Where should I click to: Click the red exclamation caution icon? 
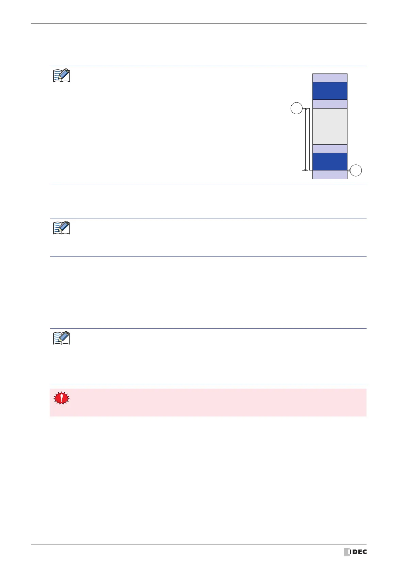click(62, 398)
